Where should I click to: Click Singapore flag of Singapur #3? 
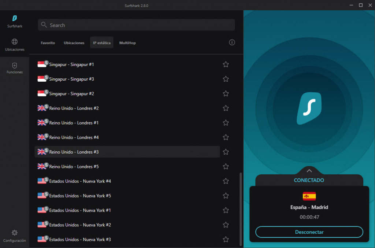point(42,79)
